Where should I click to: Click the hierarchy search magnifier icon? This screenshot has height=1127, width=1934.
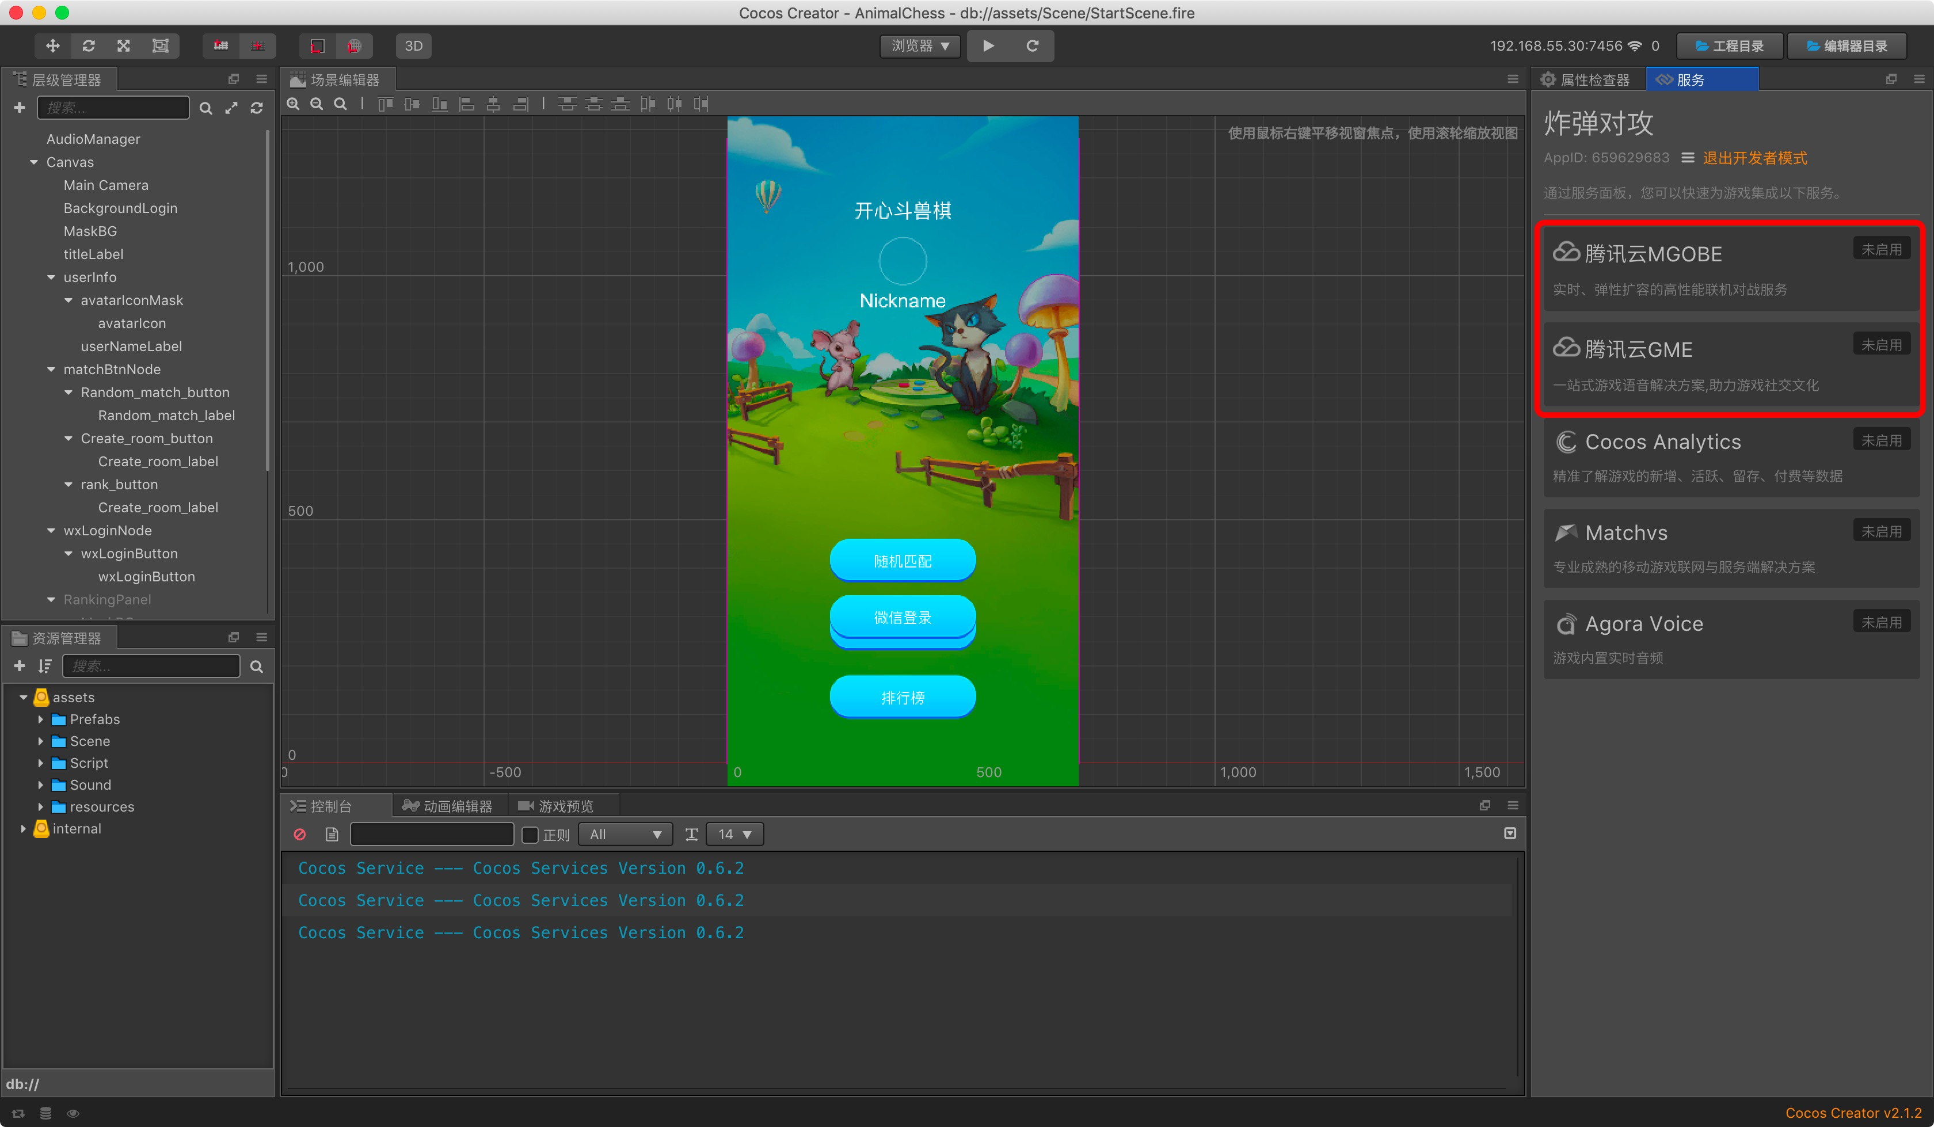205,108
